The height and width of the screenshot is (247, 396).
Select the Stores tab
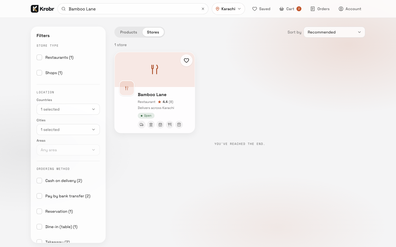(x=153, y=32)
